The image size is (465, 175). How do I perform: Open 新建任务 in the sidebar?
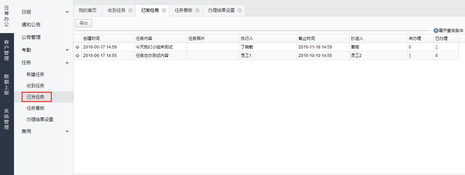coord(35,74)
